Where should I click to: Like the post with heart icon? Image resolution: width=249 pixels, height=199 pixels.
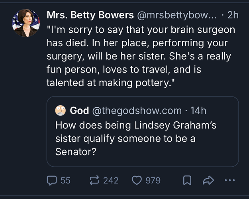click(137, 181)
